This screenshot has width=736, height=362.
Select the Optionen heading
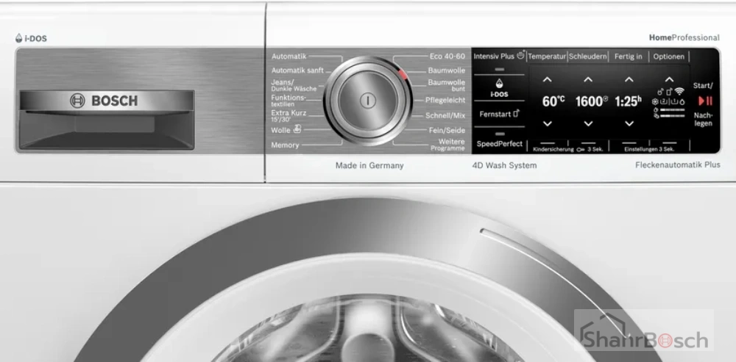[668, 57]
